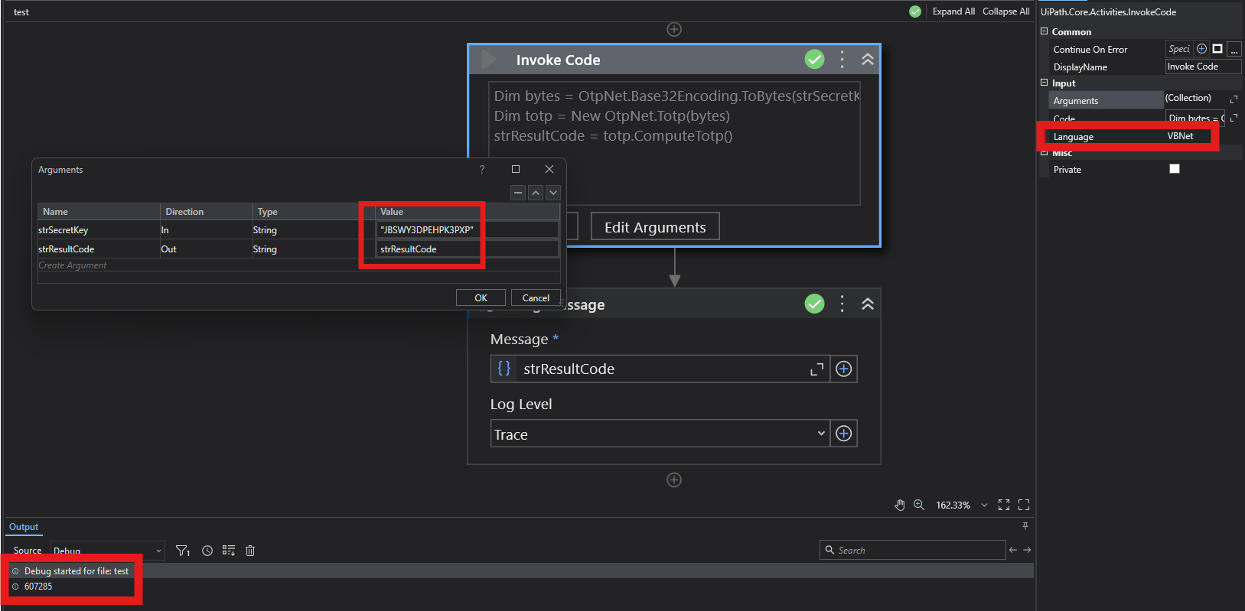Toggle timestamps with the clock icon
This screenshot has height=611, width=1245.
(x=207, y=551)
